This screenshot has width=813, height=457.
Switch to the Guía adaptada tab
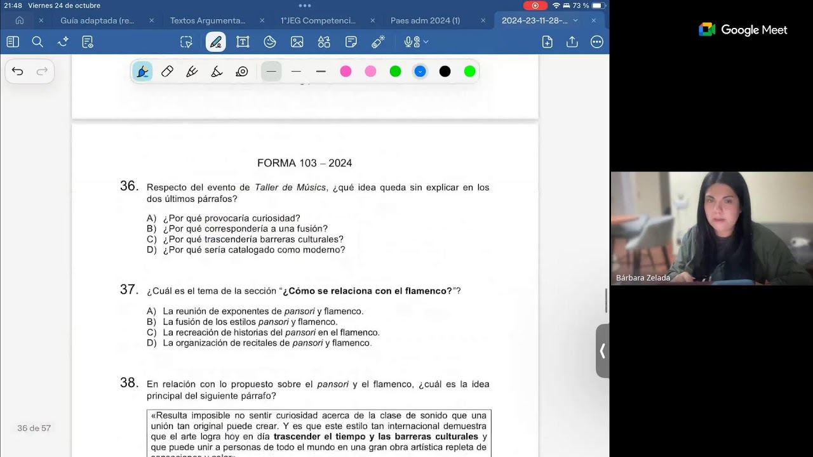(x=97, y=20)
